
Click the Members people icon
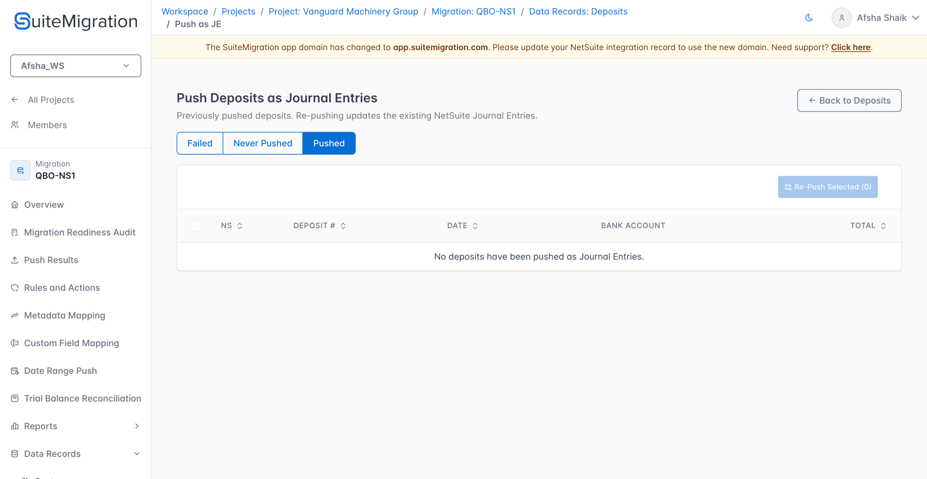[15, 125]
